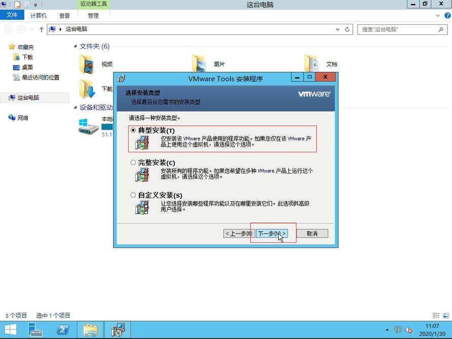The height and width of the screenshot is (339, 452).
Task: Collapse the 文件夹 (6) section
Action: [x=76, y=46]
